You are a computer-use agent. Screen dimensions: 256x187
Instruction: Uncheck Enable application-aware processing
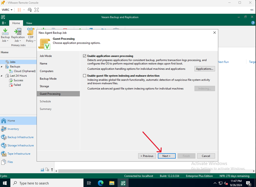pos(85,56)
